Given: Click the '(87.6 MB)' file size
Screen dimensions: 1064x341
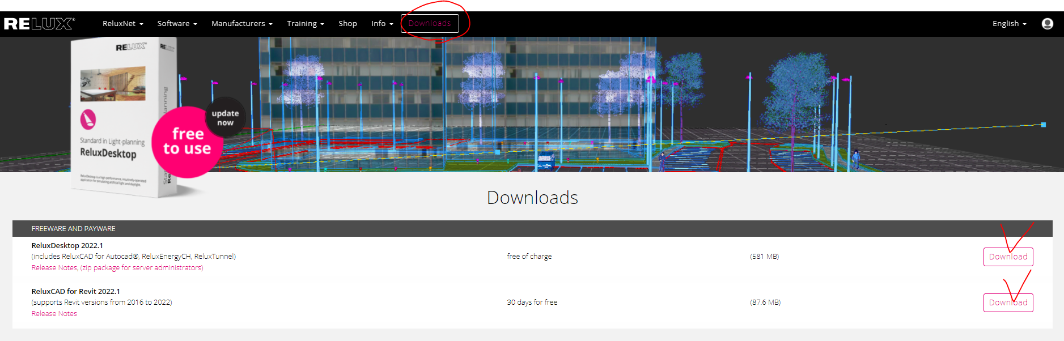Looking at the screenshot, I should (765, 302).
